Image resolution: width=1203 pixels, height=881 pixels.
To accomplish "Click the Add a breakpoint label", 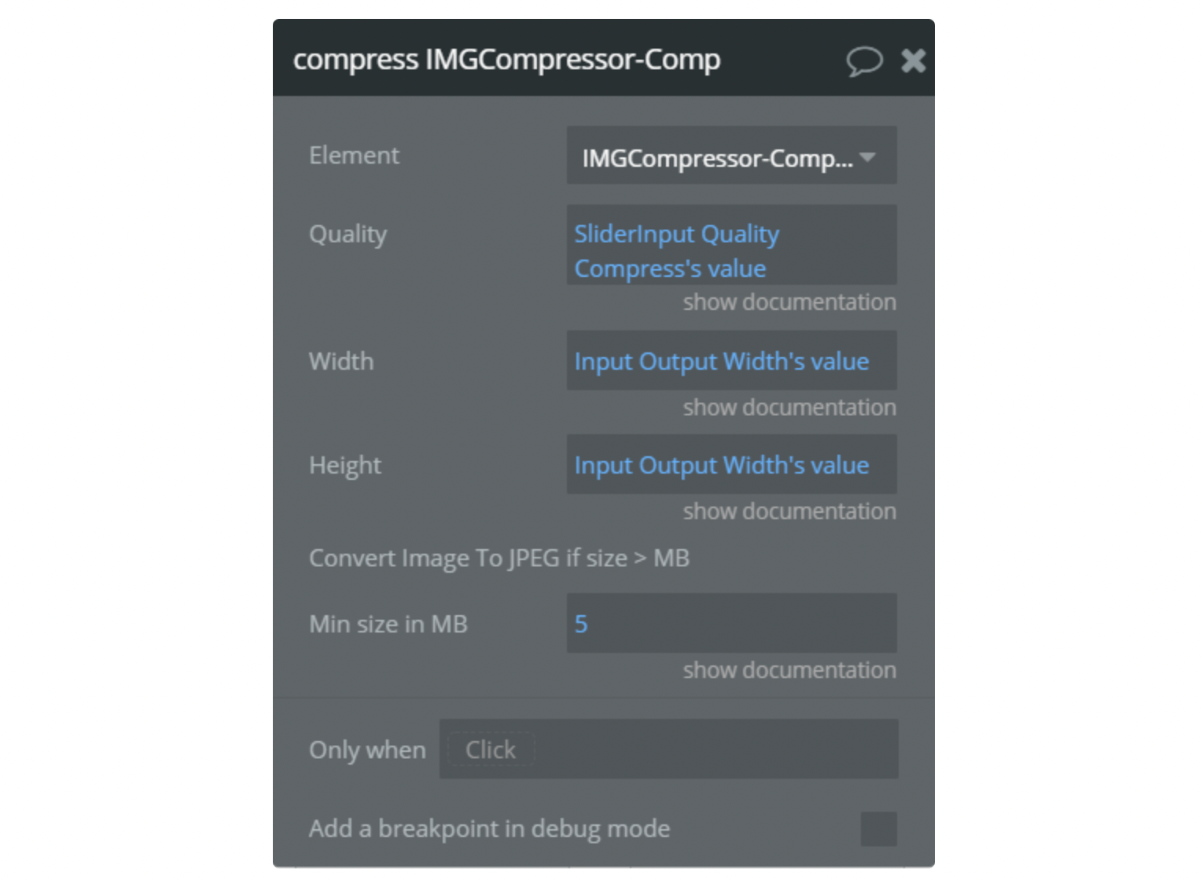I will [489, 828].
